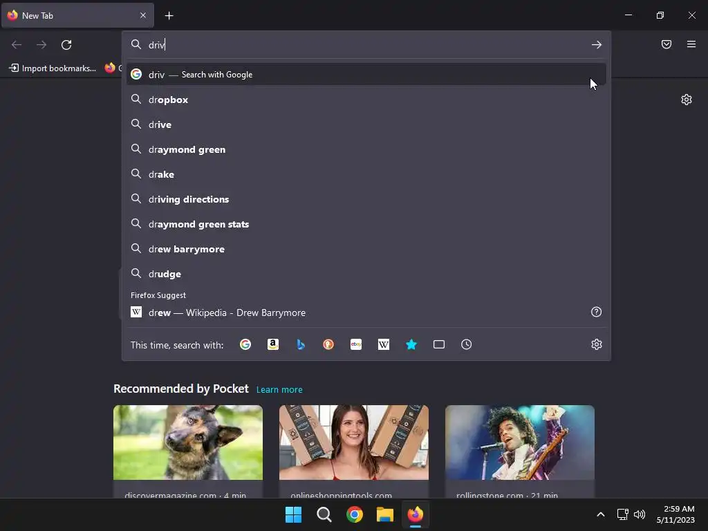Search bookmarks with star icon

point(411,344)
